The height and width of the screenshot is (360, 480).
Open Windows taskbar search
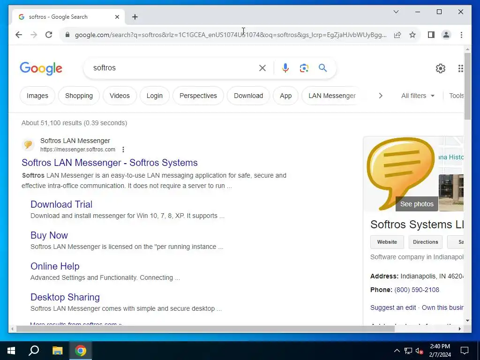coord(34,351)
